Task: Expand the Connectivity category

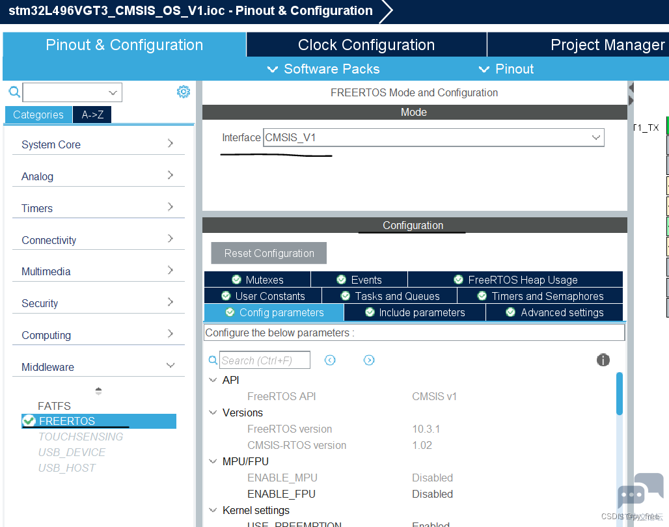Action: [x=98, y=240]
